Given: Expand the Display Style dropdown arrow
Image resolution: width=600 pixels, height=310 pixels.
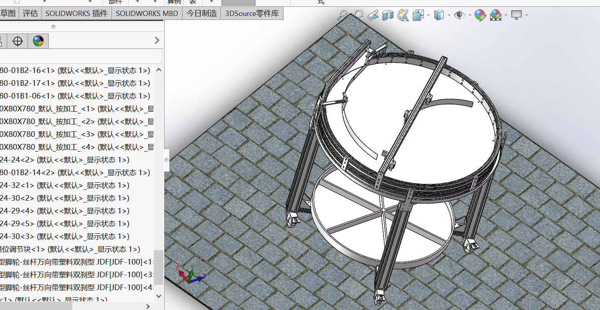Looking at the screenshot, I should pos(449,16).
